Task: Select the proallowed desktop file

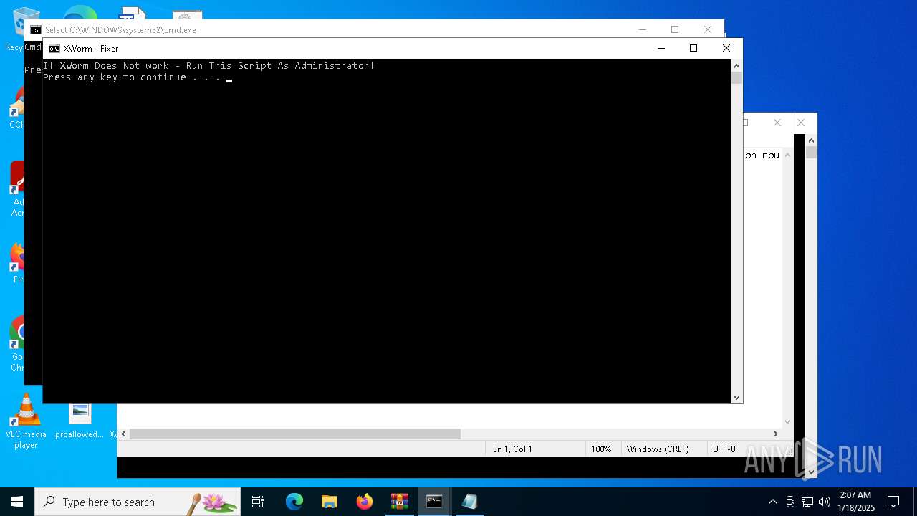Action: (80, 421)
